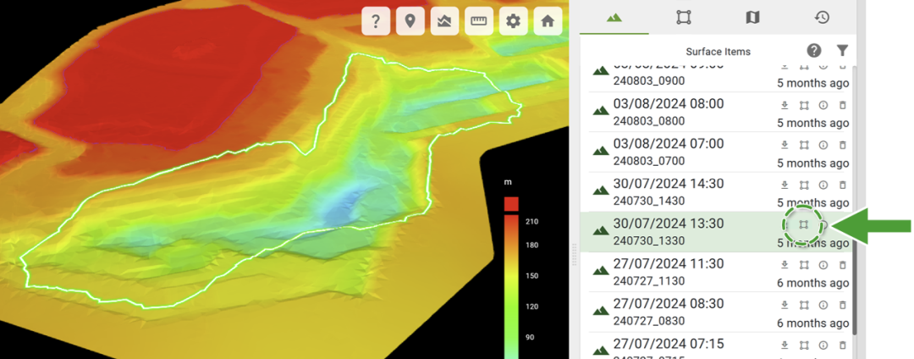
Task: Download surface 240730_1430
Action: (x=785, y=185)
